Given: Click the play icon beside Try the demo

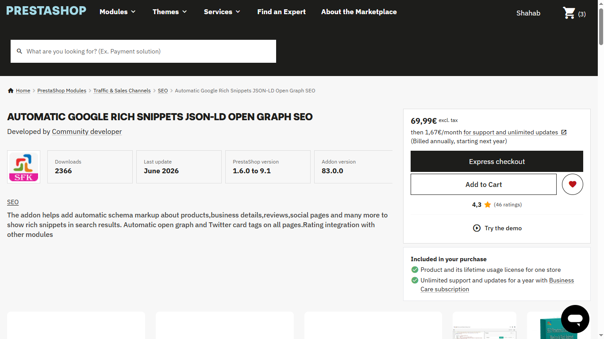Looking at the screenshot, I should (477, 228).
